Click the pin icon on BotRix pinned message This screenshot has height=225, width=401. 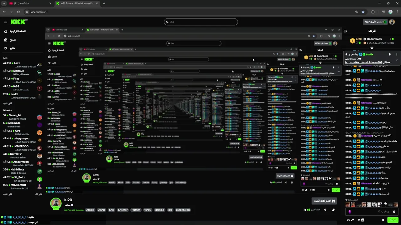click(x=390, y=54)
